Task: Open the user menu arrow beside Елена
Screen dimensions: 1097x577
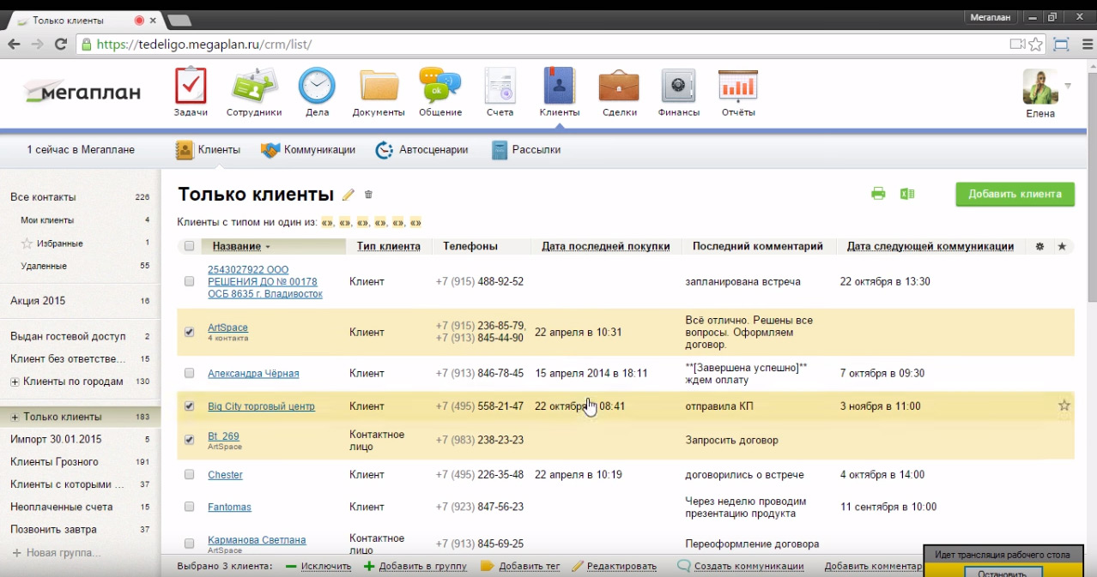Action: coord(1068,86)
